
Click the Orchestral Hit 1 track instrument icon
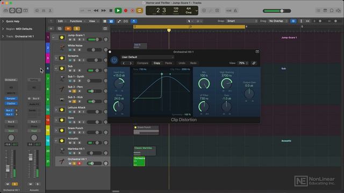[x=62, y=161]
